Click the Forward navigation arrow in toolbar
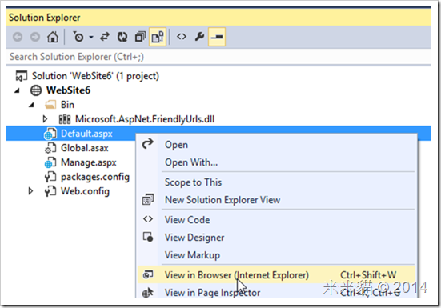This screenshot has height=308, width=441. tap(35, 37)
